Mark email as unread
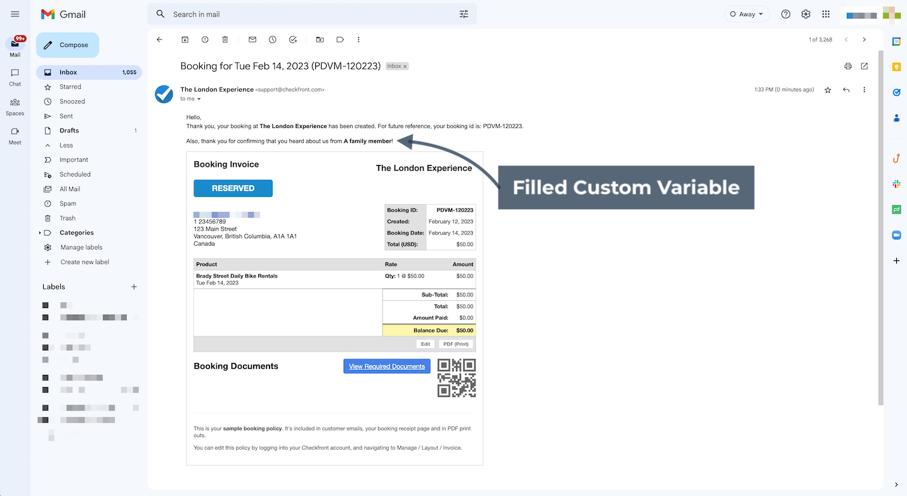 click(x=252, y=39)
